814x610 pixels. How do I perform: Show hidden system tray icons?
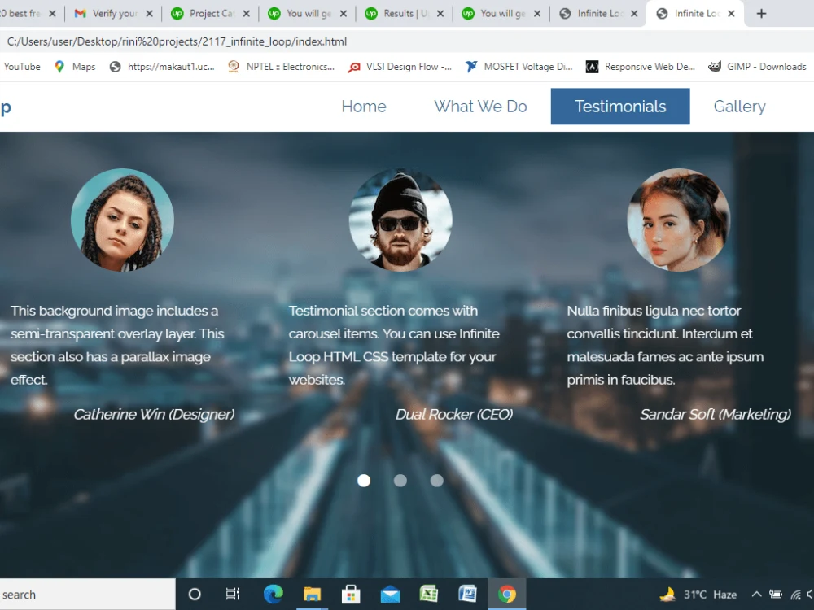[x=757, y=595]
